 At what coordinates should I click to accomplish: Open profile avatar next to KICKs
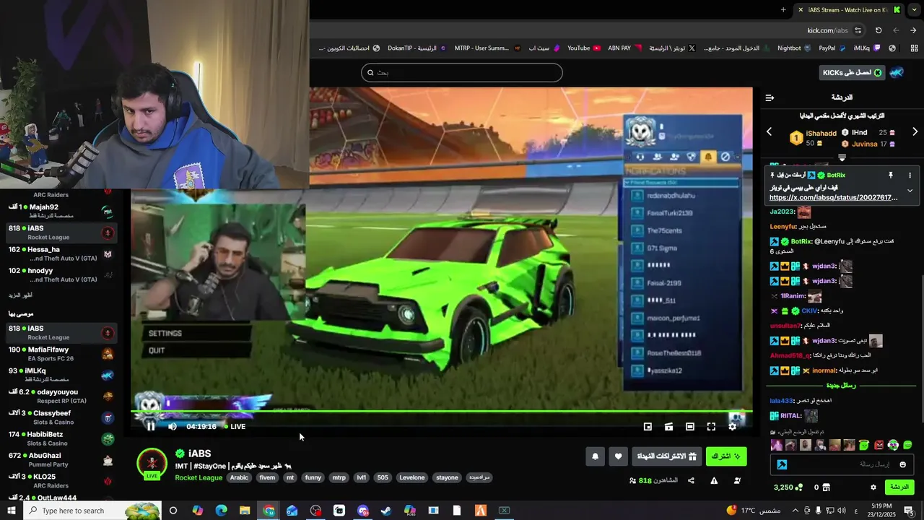click(897, 72)
